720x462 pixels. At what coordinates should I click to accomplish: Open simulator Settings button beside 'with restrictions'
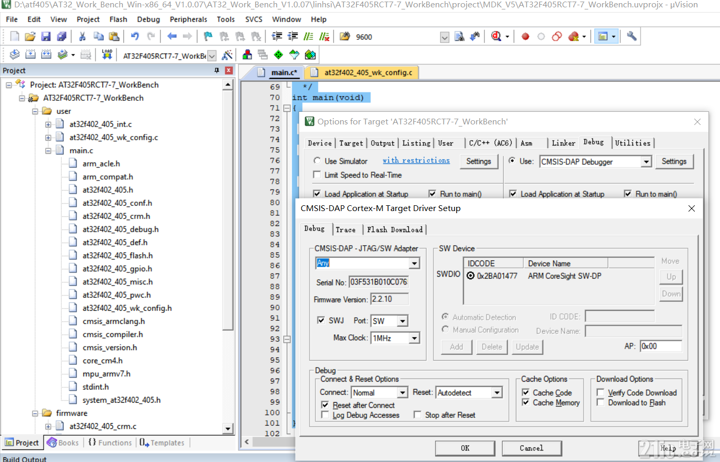tap(479, 162)
